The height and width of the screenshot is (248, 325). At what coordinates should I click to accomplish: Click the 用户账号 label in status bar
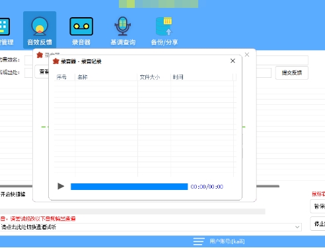coord(227,241)
